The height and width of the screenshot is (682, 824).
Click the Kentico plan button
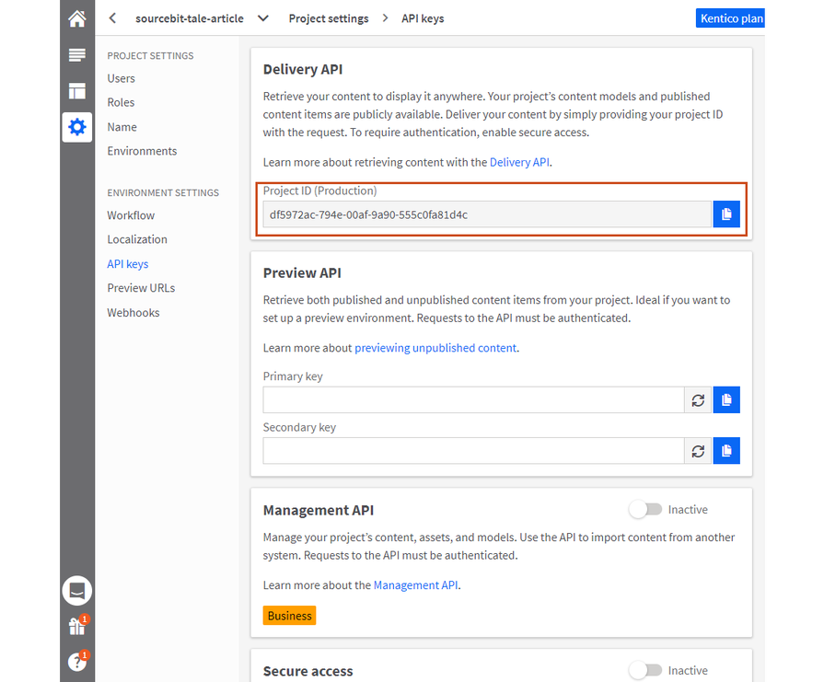(x=731, y=18)
